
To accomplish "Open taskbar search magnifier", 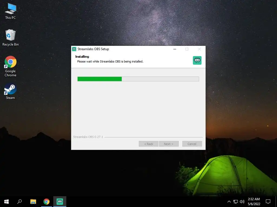I will pos(19,202).
